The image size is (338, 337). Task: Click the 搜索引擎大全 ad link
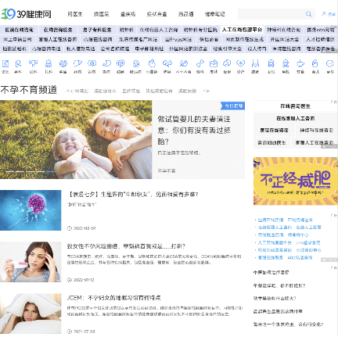228,48
